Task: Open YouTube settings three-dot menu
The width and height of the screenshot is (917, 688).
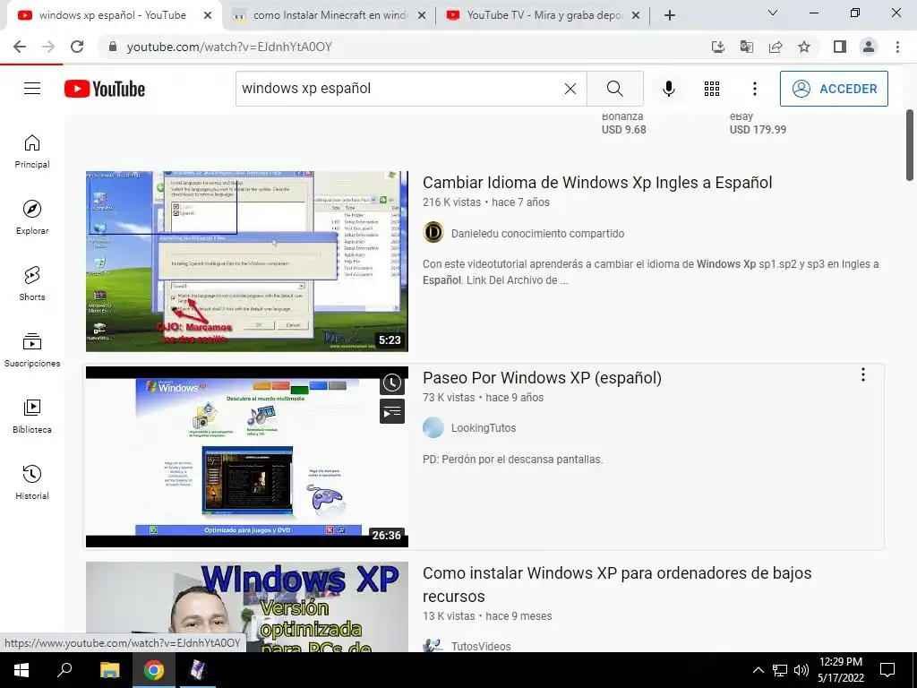Action: click(x=754, y=89)
